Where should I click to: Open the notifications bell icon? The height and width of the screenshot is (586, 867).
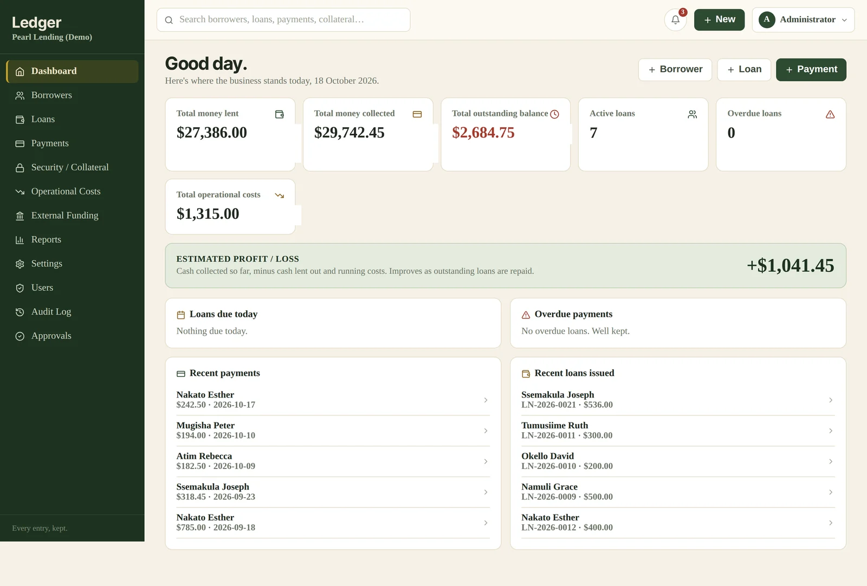pos(675,20)
